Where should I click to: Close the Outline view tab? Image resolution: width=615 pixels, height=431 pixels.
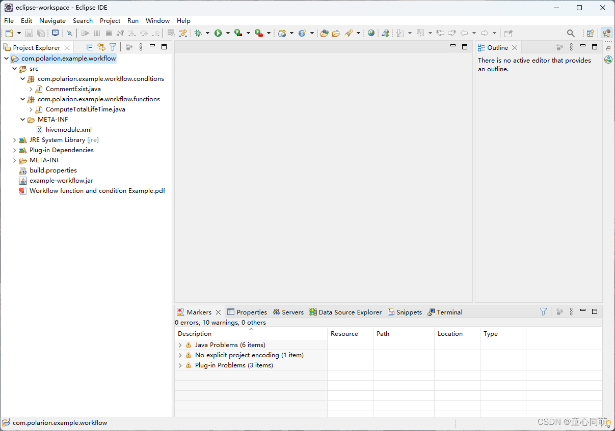(x=515, y=47)
